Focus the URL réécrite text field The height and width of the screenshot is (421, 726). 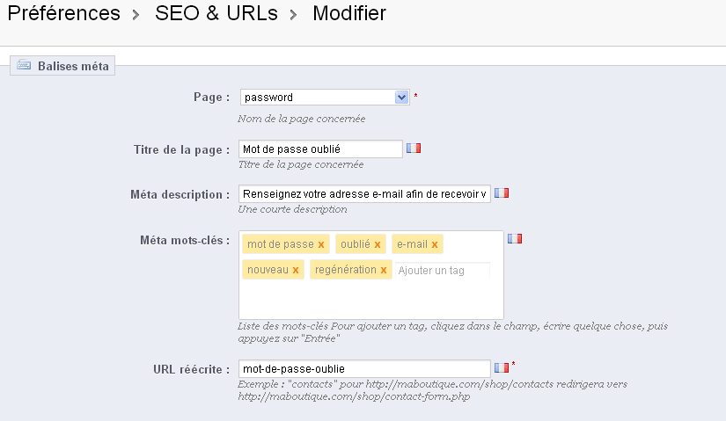(364, 369)
